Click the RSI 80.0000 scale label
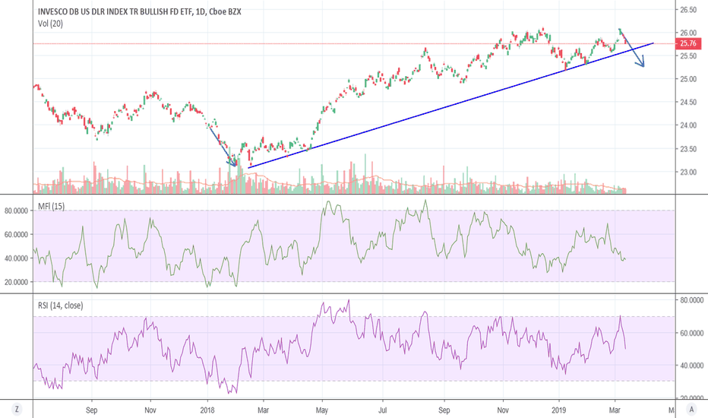The image size is (708, 418). [692, 300]
